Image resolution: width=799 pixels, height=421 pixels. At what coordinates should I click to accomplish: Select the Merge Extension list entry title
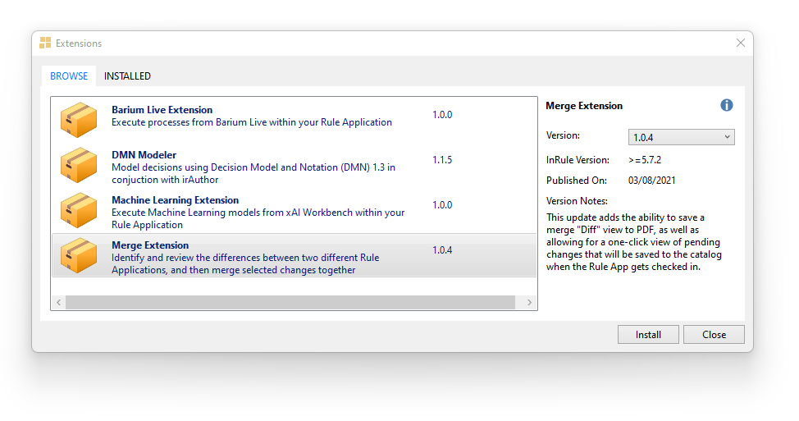[x=150, y=245]
